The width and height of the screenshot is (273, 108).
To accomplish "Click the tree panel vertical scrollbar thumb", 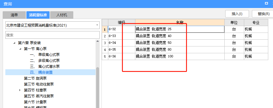I will pos(98,88).
